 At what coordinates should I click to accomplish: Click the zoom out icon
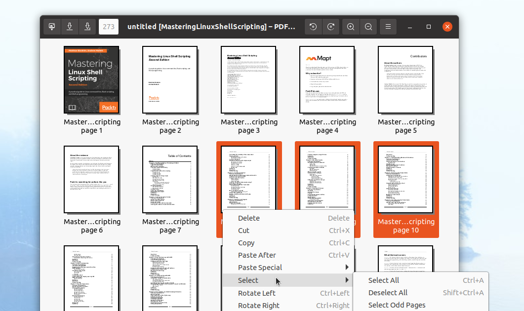368,27
